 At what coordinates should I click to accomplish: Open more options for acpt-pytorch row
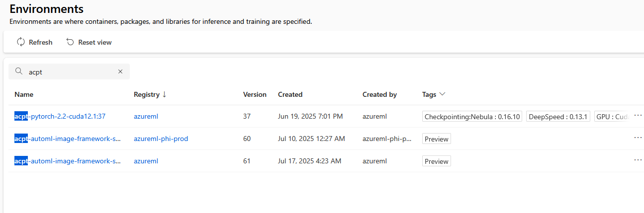pyautogui.click(x=638, y=116)
